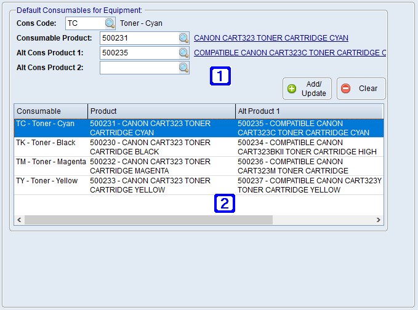Open the Alt Cons Product 2 lookup magnifier
The image size is (418, 310).
183,68
